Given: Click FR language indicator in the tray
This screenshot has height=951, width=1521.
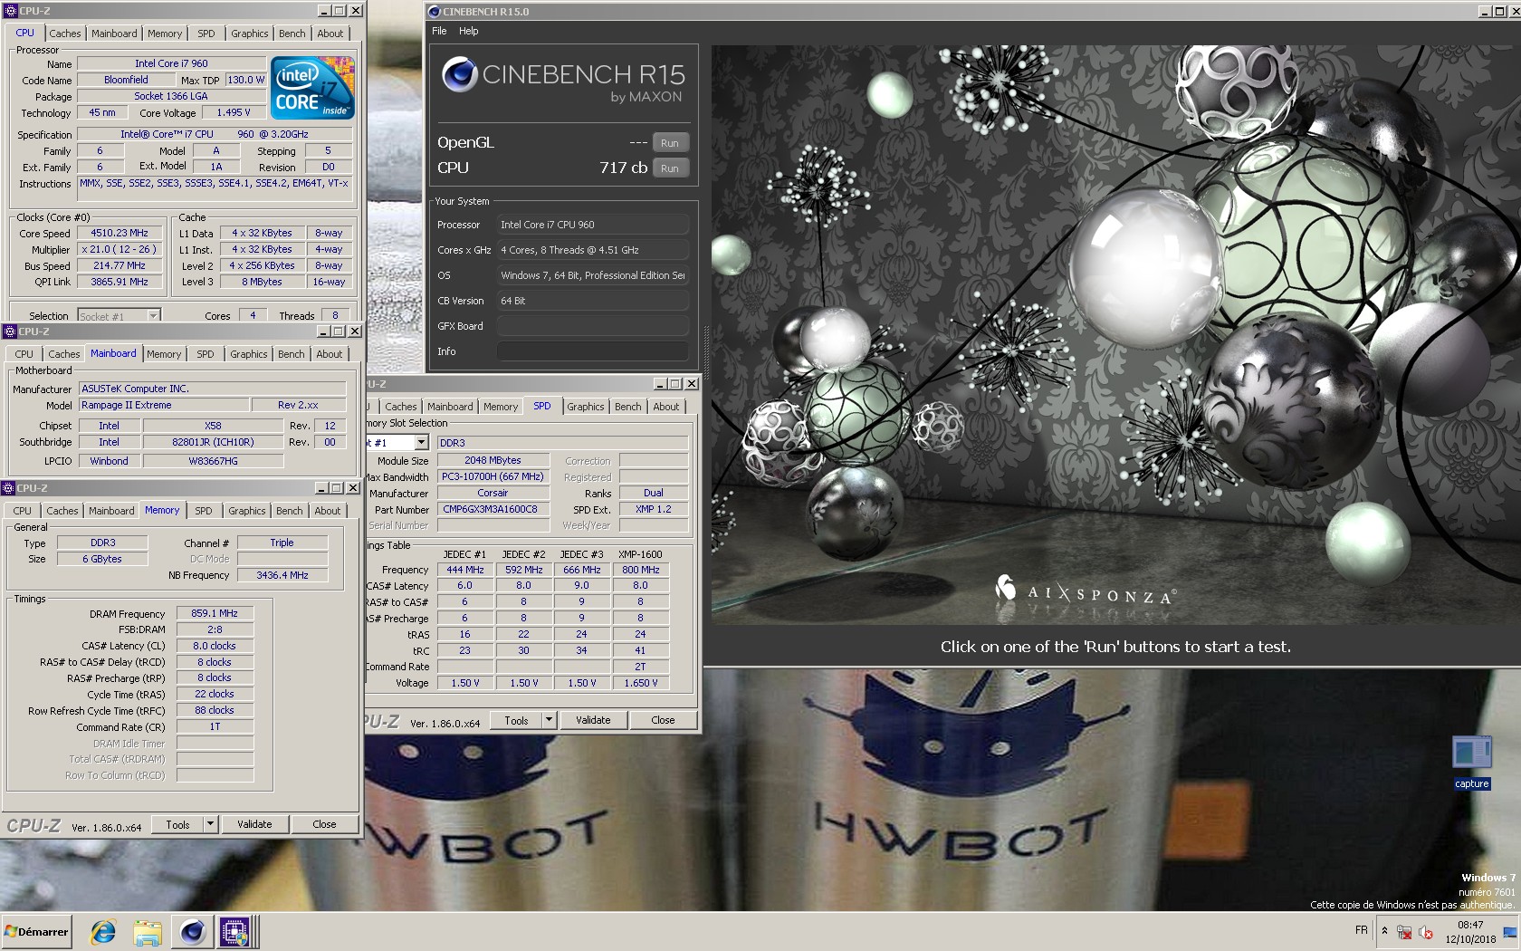Looking at the screenshot, I should pyautogui.click(x=1362, y=930).
